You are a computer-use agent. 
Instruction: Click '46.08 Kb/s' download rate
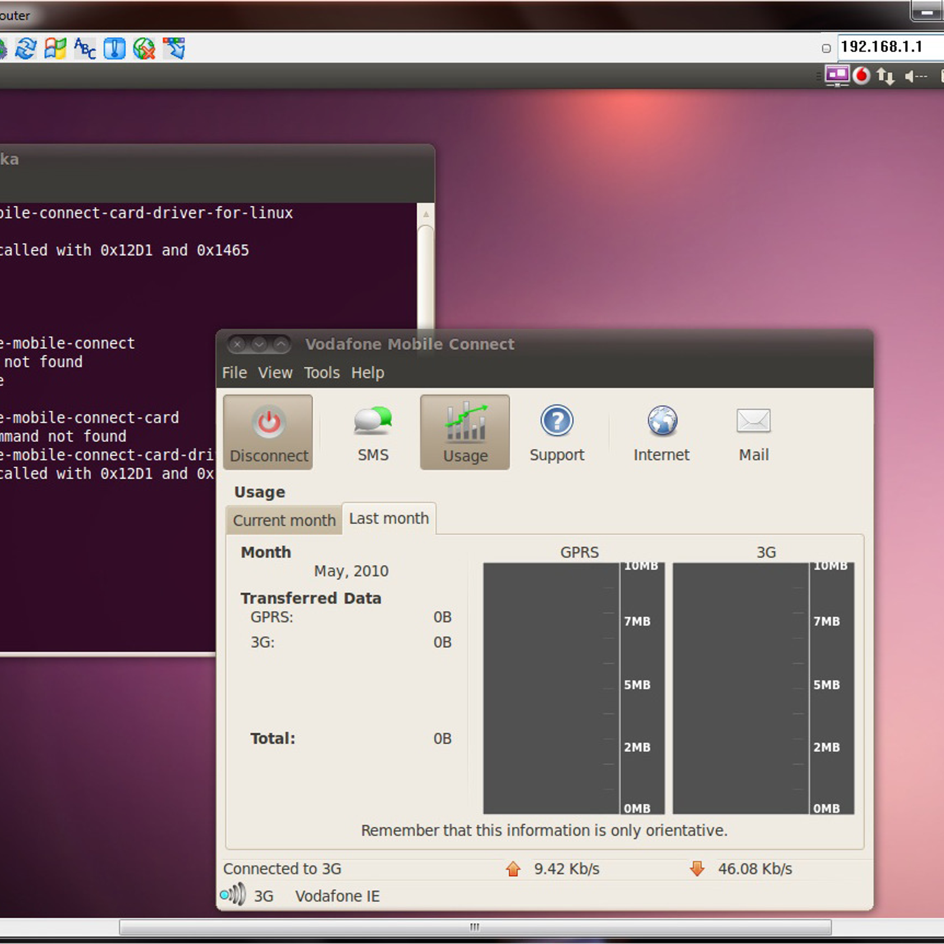pyautogui.click(x=755, y=868)
